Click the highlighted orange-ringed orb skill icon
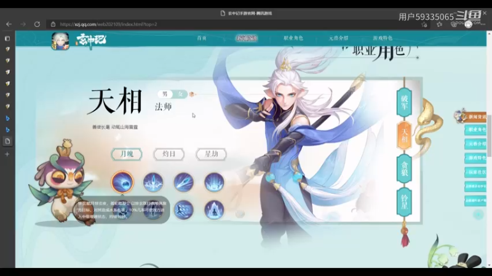Screen dimensions: 492x276 (x=122, y=182)
